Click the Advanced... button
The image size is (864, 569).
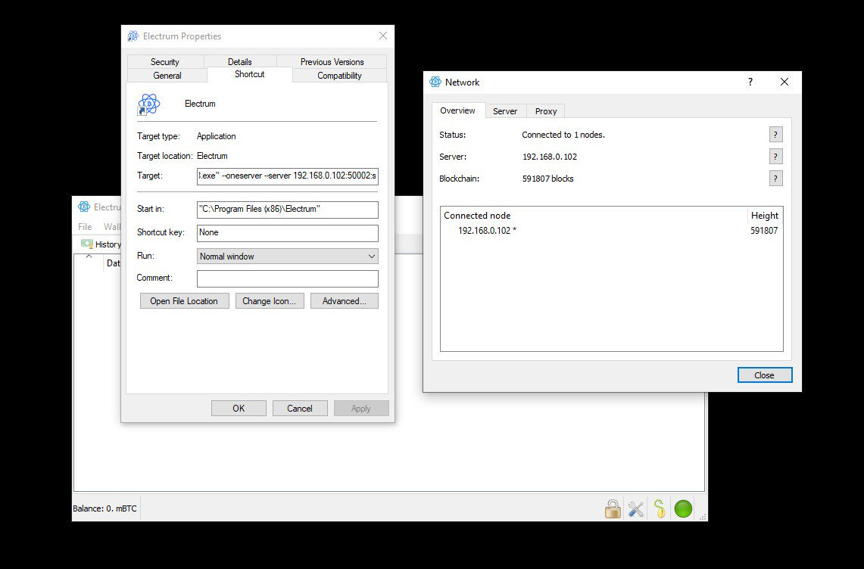click(x=345, y=300)
